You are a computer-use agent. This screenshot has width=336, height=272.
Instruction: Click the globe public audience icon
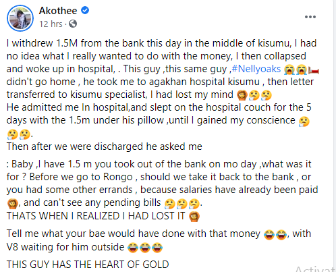73,24
